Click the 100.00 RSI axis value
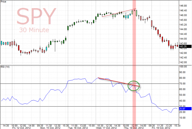 (x=183, y=67)
